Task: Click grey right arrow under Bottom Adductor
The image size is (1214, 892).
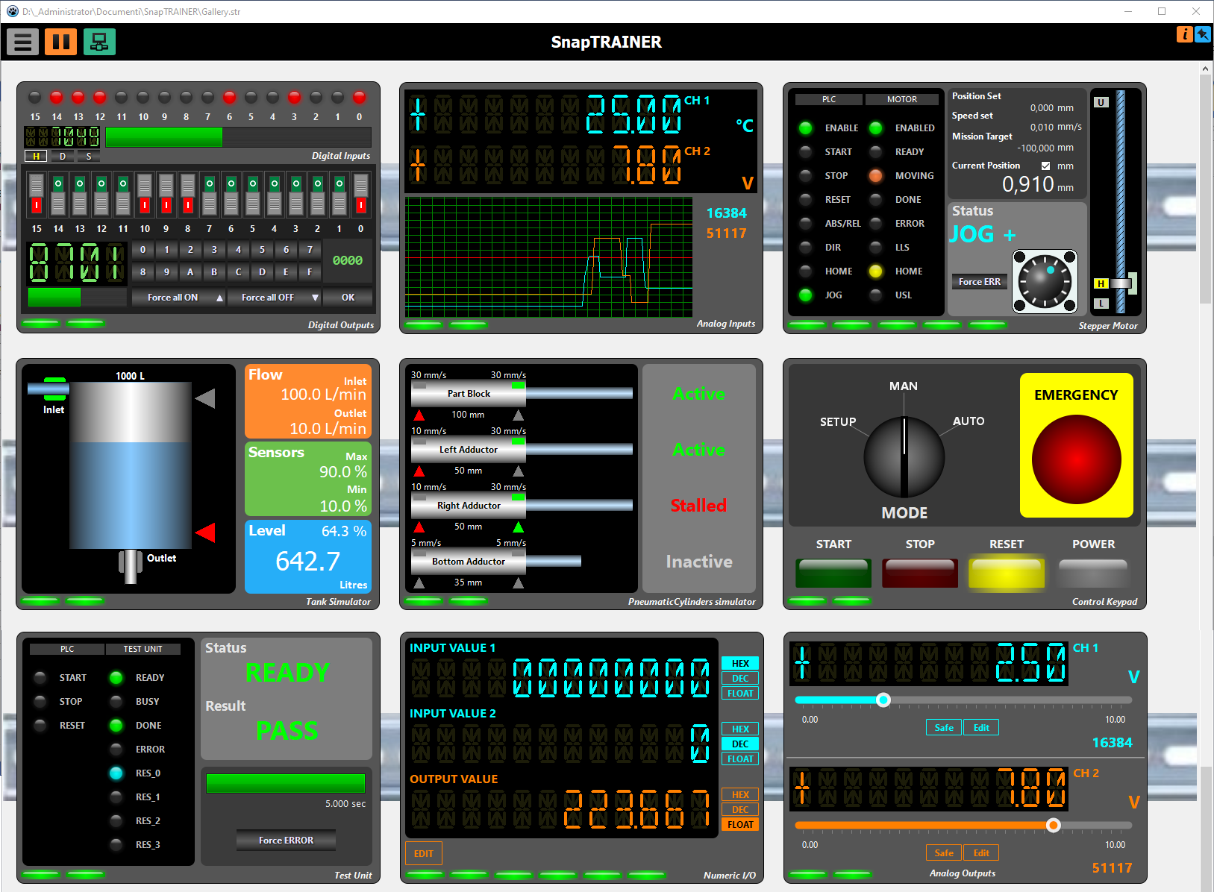Action: pyautogui.click(x=518, y=583)
